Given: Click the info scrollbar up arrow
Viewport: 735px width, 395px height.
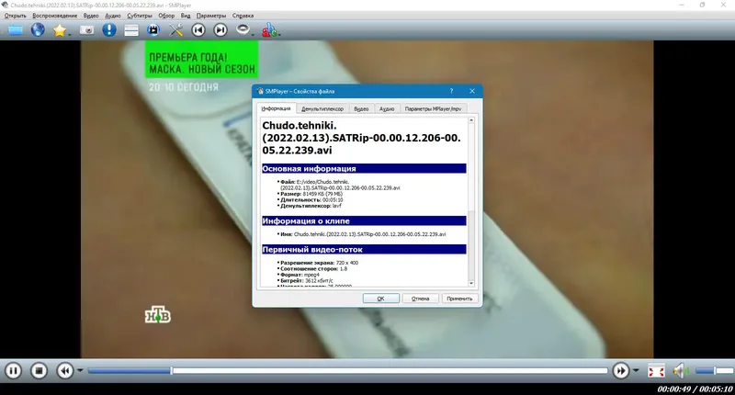Looking at the screenshot, I should [471, 121].
